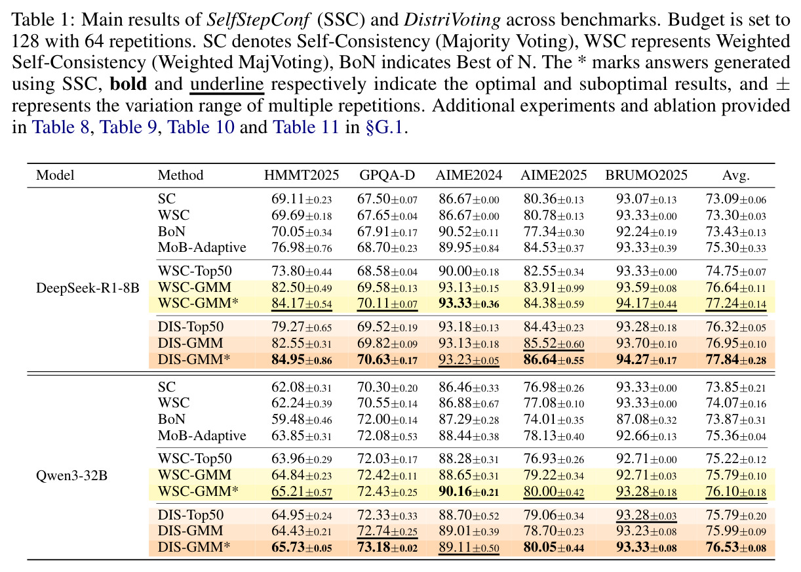The image size is (801, 572).
Task: Click the GPQA-D column header
Action: click(x=387, y=175)
